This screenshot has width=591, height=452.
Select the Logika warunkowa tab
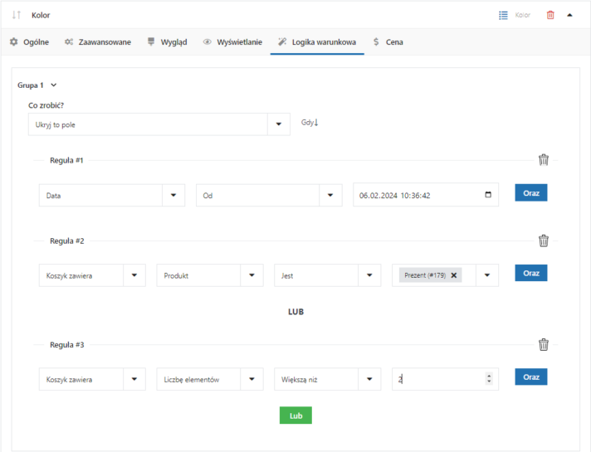[x=317, y=41]
